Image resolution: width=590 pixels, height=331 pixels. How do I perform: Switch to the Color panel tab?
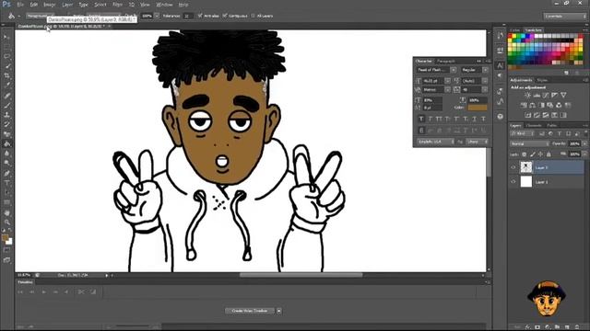[514, 30]
